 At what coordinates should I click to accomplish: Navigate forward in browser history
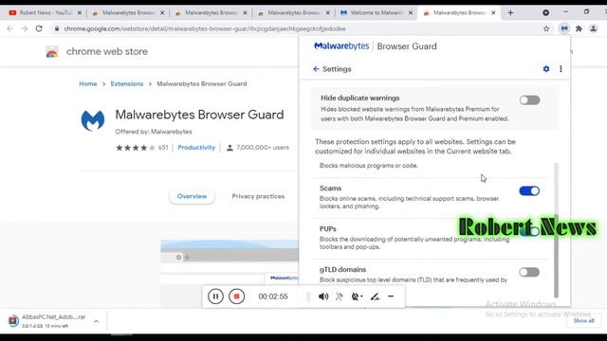(x=25, y=28)
